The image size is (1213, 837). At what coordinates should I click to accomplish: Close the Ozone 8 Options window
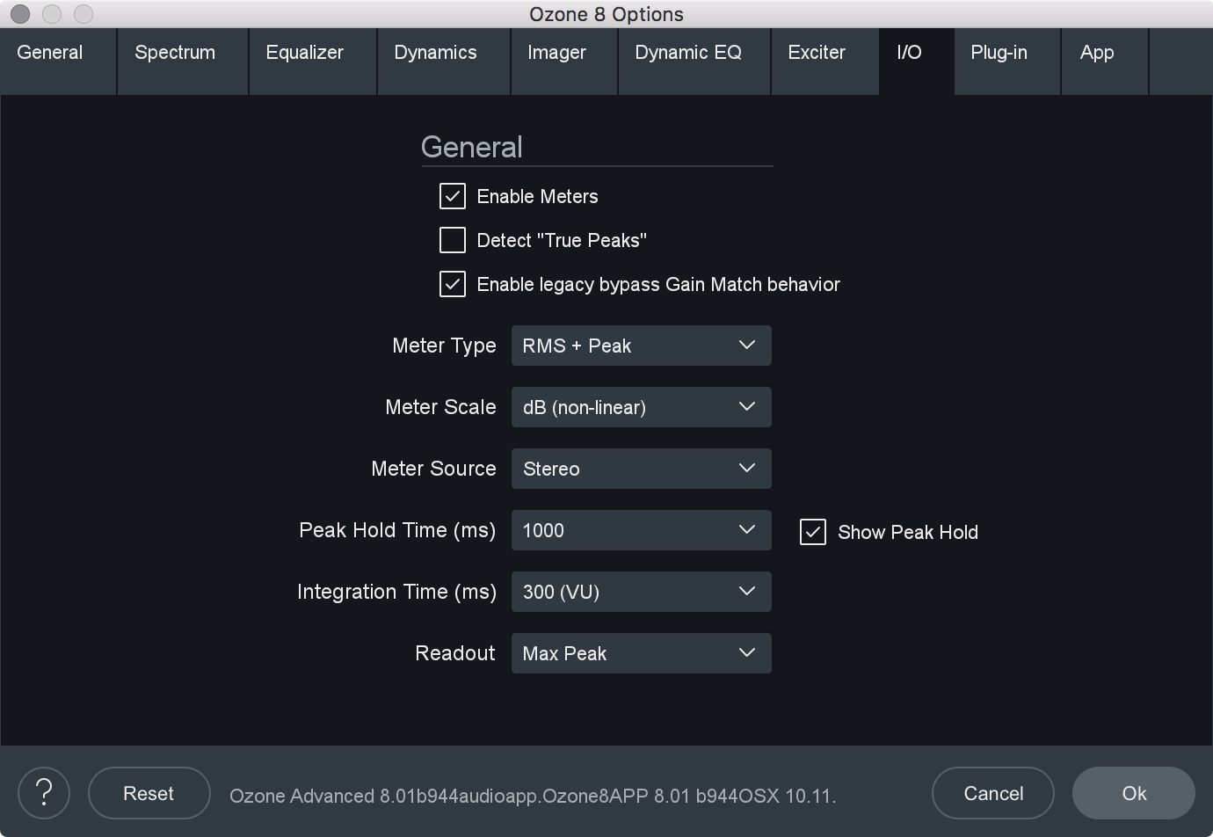(20, 14)
